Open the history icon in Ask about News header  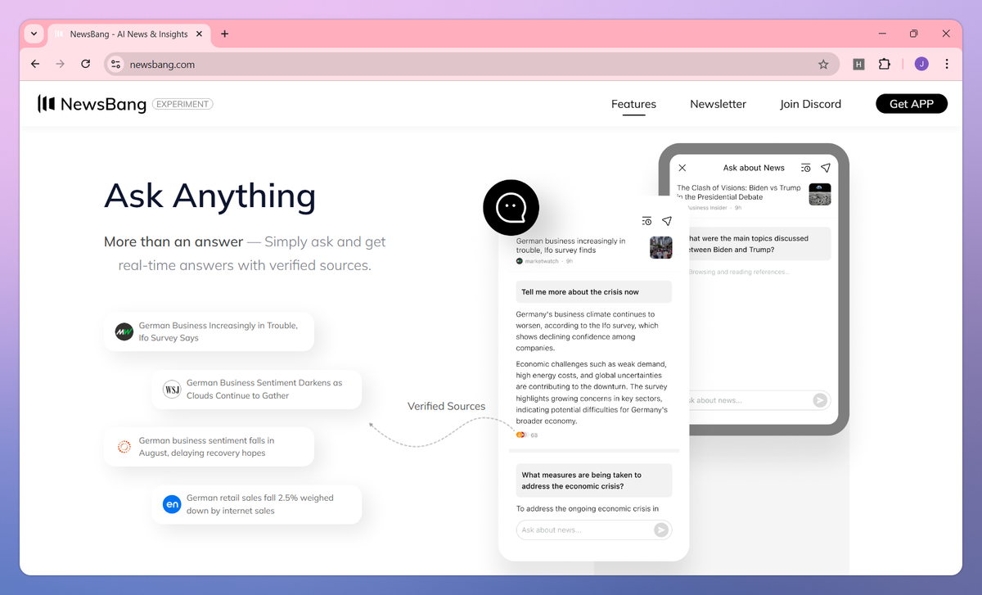click(805, 167)
